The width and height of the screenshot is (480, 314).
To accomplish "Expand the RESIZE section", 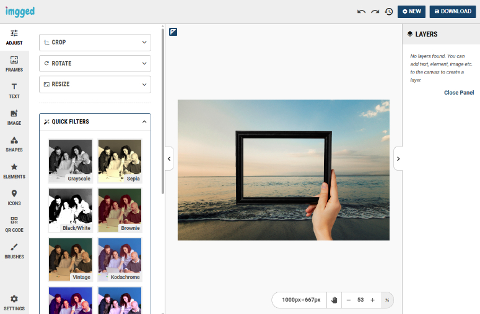I will pyautogui.click(x=95, y=84).
